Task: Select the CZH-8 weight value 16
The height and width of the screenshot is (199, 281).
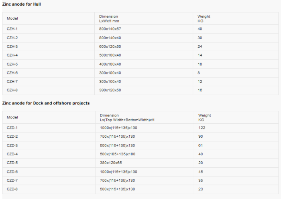Action: pyautogui.click(x=200, y=90)
